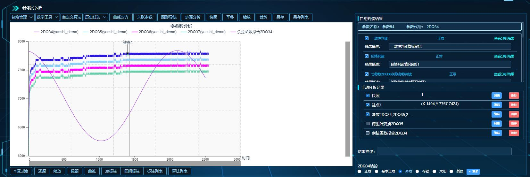This screenshot has width=530, height=177.
Task: Click 编辑 for the 驻点1 record
Action: [496, 105]
